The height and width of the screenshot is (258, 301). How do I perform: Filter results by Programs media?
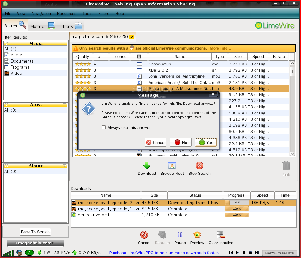coord(35,67)
